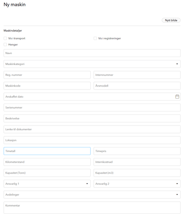Check the Henger option
This screenshot has width=184, height=215.
point(5,44)
